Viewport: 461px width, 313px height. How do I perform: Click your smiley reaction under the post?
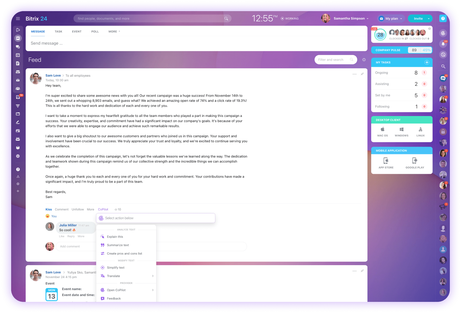click(49, 216)
